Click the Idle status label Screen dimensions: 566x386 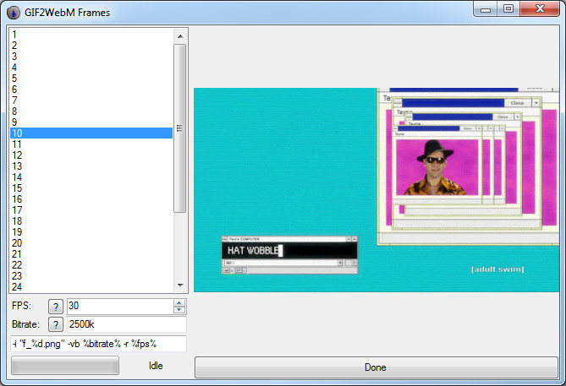(156, 366)
